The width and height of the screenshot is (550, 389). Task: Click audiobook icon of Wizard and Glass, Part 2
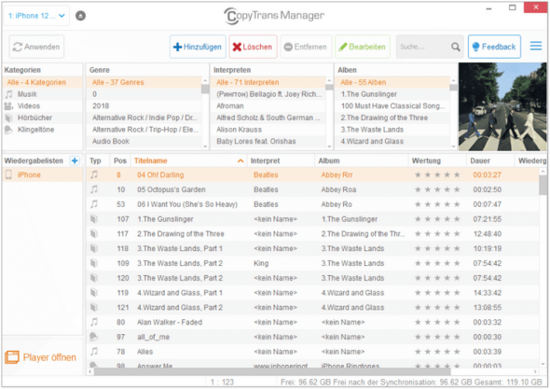(x=94, y=307)
